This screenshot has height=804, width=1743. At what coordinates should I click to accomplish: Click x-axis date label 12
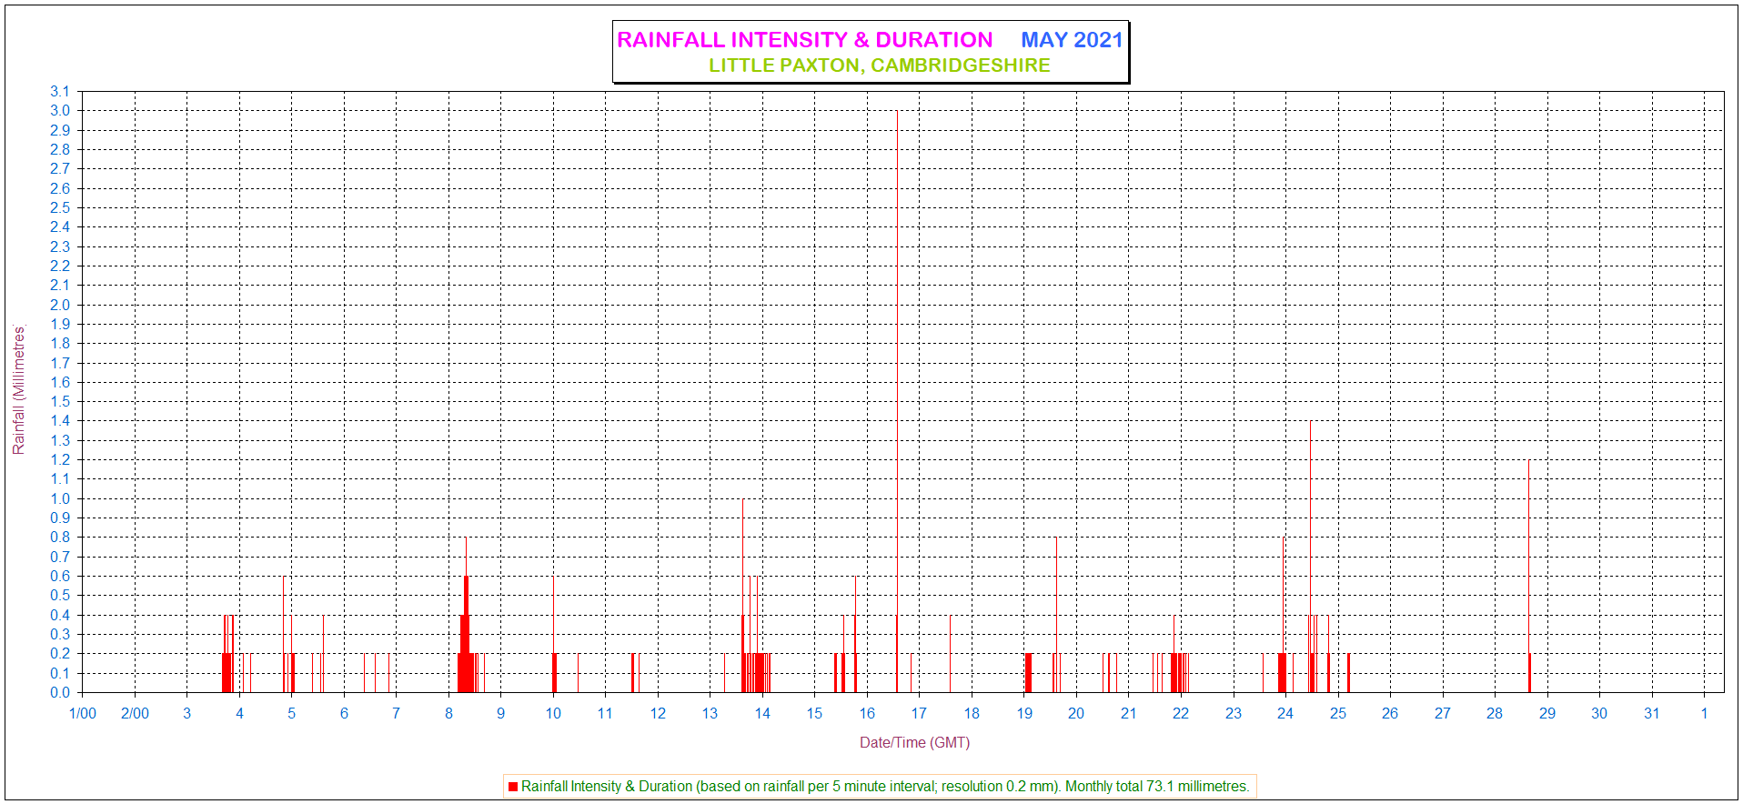[x=658, y=714]
